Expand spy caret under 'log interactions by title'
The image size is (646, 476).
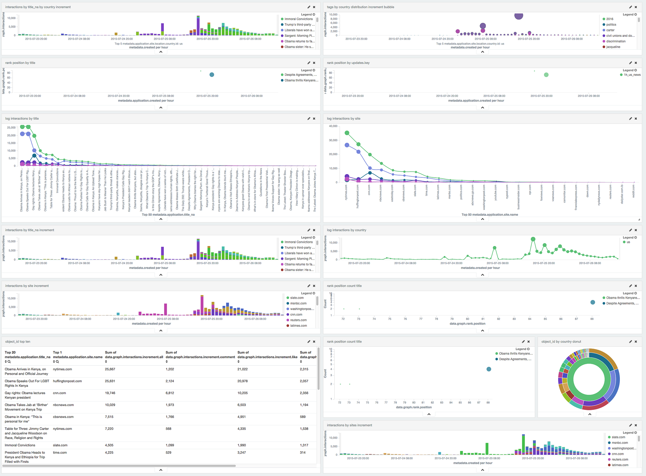[x=161, y=219]
